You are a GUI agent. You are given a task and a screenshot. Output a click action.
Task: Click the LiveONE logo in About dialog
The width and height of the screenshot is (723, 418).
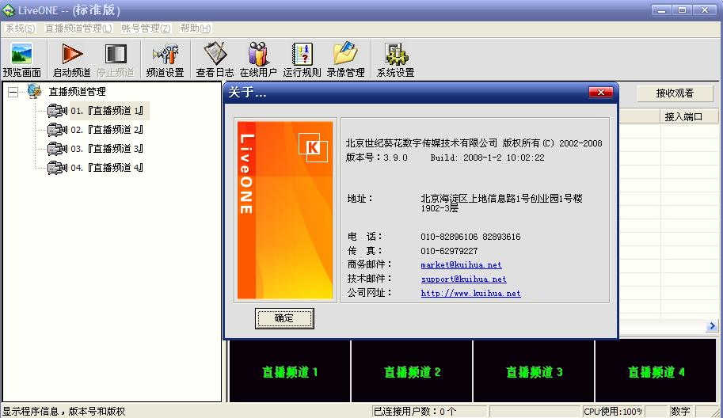pos(285,210)
